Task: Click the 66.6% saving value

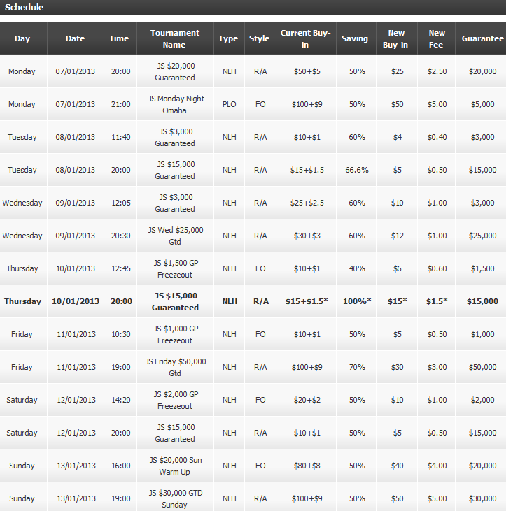Action: tap(357, 170)
